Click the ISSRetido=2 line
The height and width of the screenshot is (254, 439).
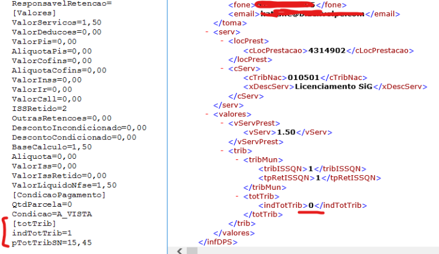click(39, 109)
